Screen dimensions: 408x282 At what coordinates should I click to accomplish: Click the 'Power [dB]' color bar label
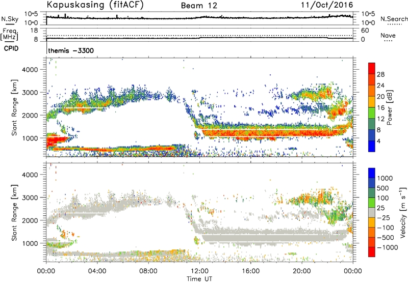pos(389,107)
